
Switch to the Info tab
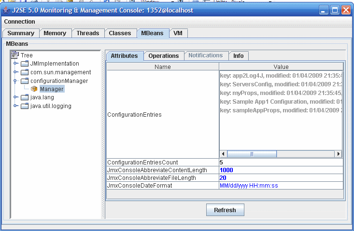(x=238, y=56)
